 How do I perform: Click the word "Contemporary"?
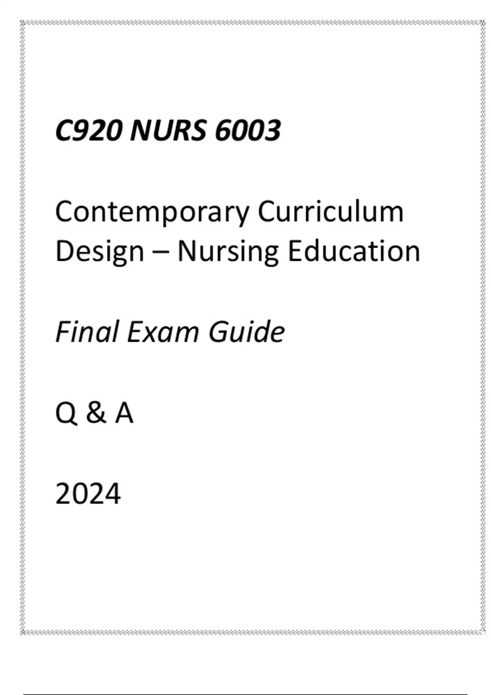coord(152,213)
